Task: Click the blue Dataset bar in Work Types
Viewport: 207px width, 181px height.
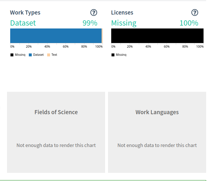Action: pos(56,36)
